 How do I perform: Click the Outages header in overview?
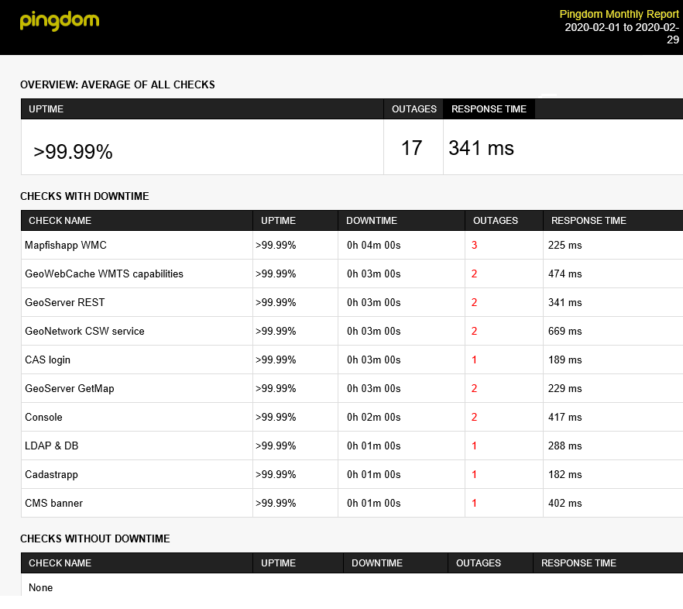point(414,109)
